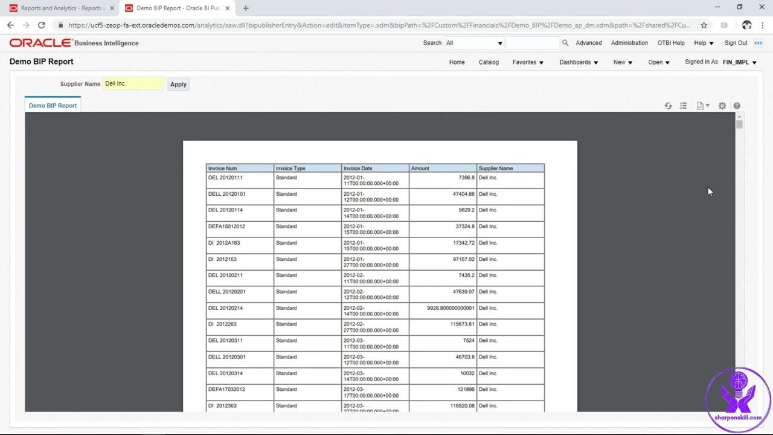Viewport: 773px width, 435px height.
Task: Open the Administration link
Action: [x=629, y=43]
